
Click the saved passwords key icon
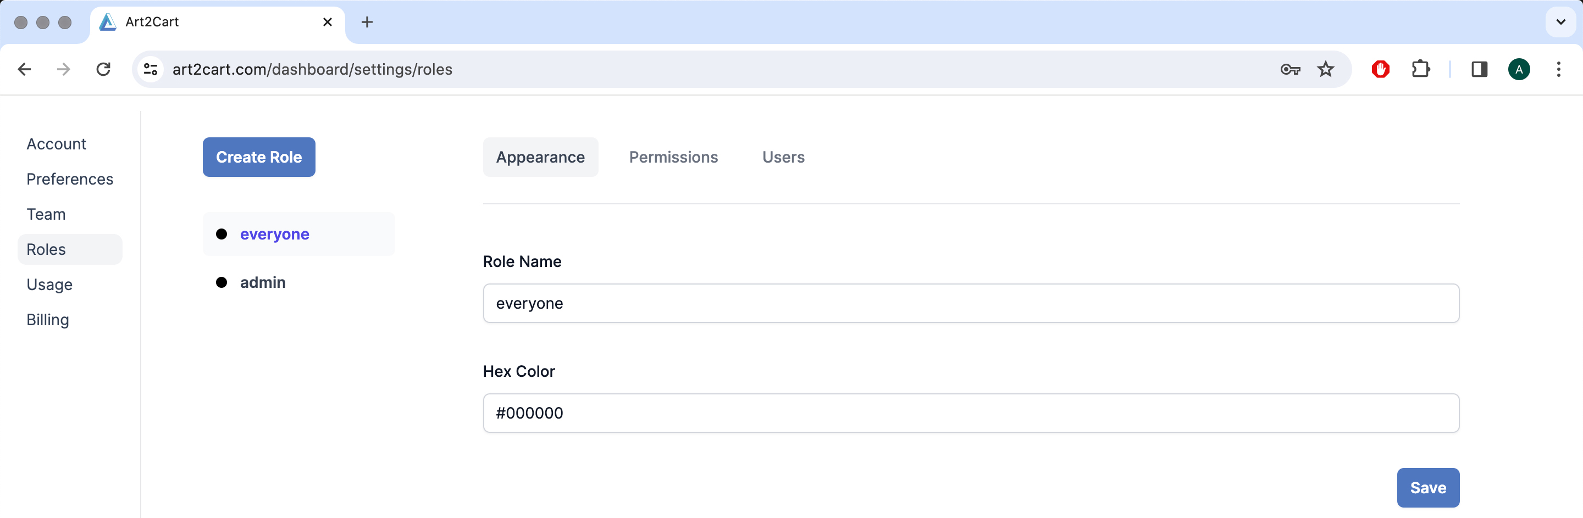(x=1289, y=69)
